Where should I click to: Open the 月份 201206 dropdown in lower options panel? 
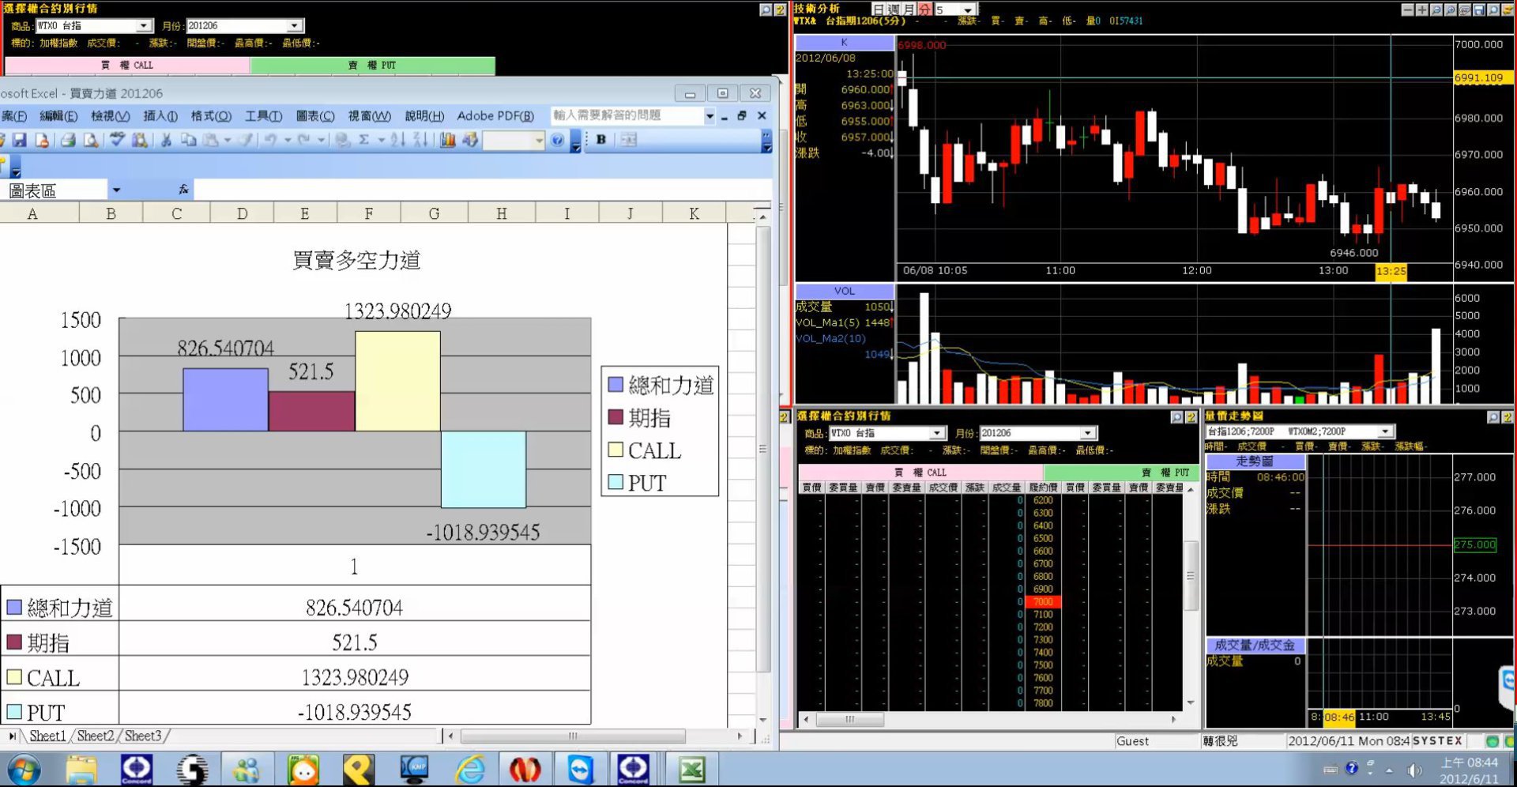point(1088,433)
